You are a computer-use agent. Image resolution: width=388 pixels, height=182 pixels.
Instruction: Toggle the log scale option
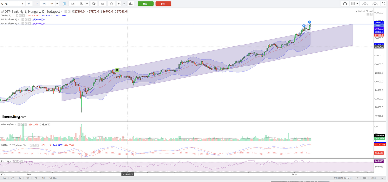[365, 178]
